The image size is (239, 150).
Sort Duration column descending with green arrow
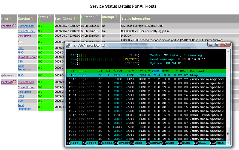82,21
